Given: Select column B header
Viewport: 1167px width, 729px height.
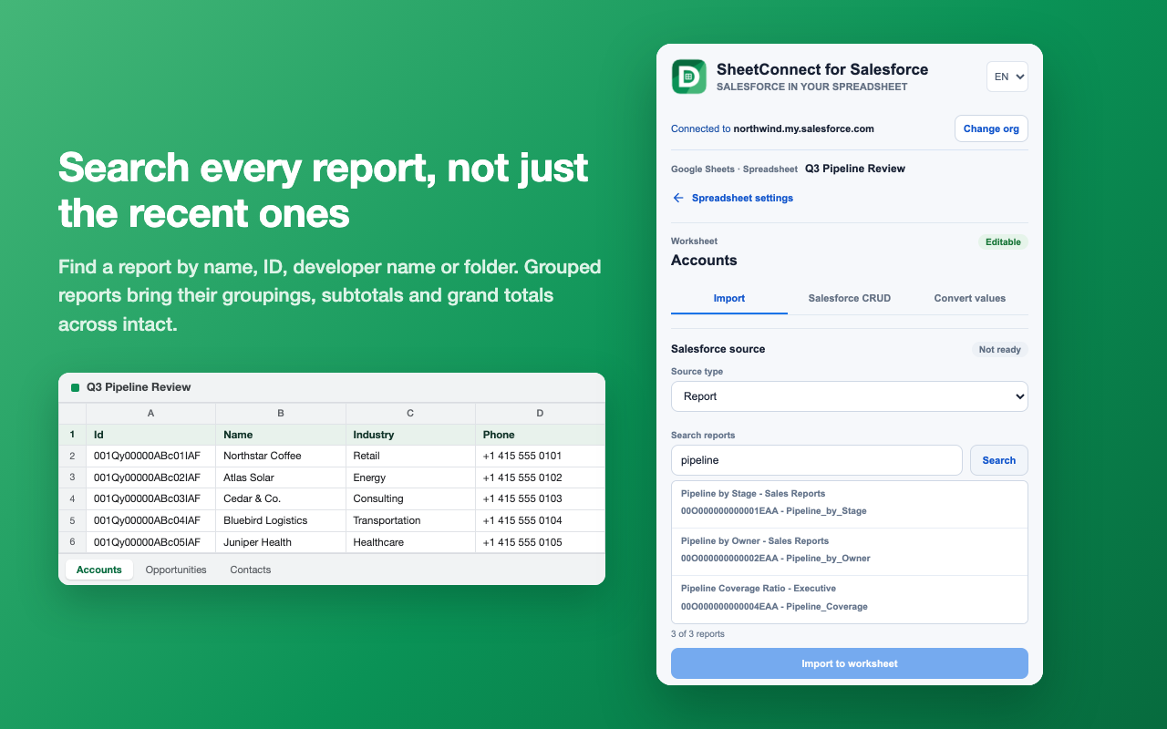Looking at the screenshot, I should point(281,414).
